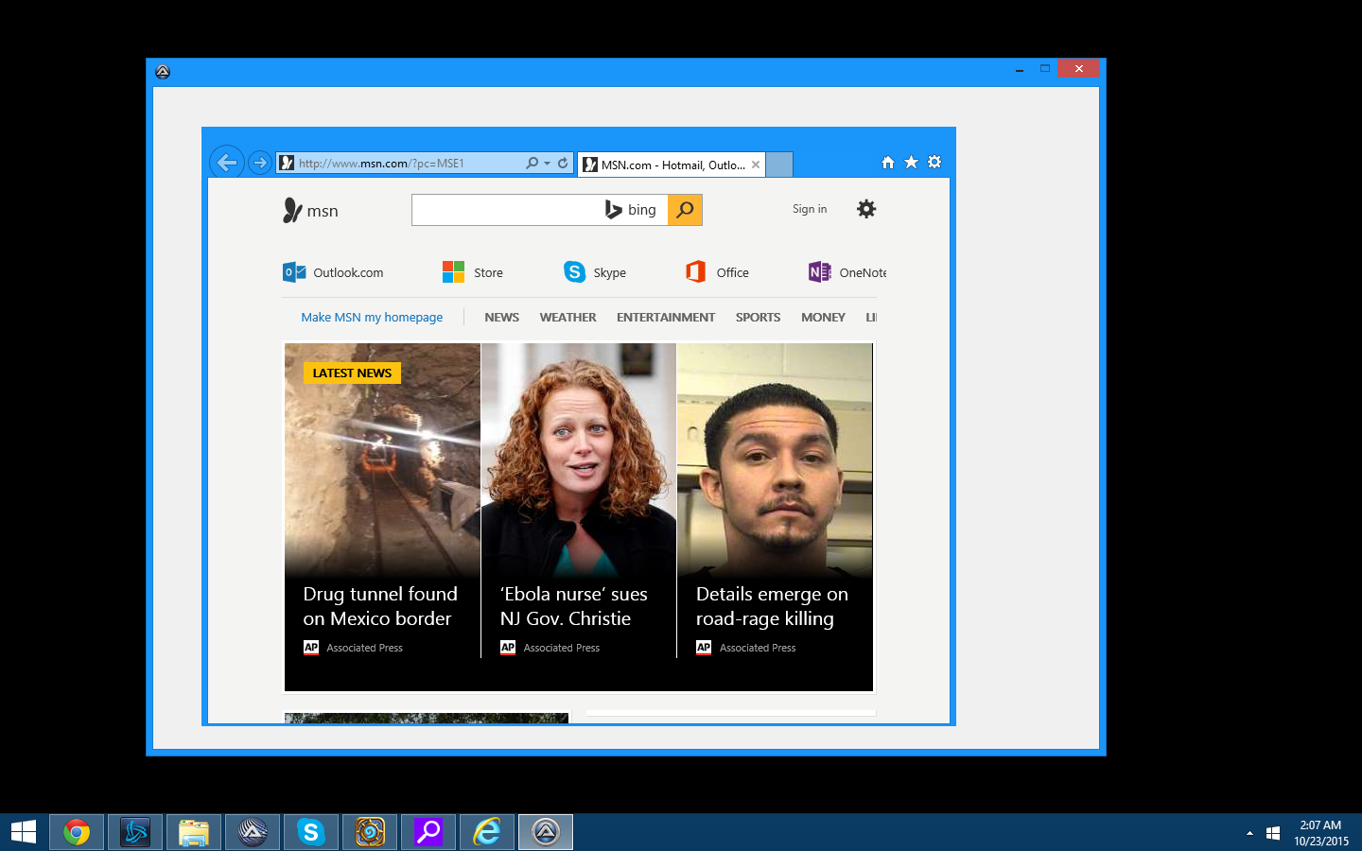Screen dimensions: 1362x851
Task: Click the LATEST NEWS yellow label
Action: tap(352, 373)
